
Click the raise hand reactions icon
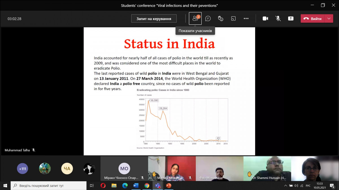pos(221,19)
